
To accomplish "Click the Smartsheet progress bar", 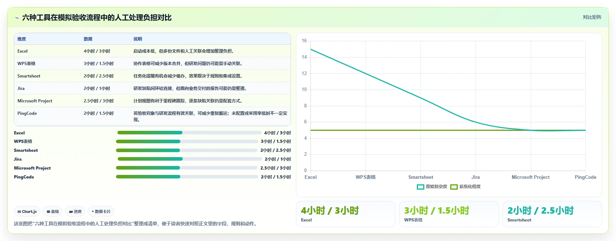I will coord(187,150).
